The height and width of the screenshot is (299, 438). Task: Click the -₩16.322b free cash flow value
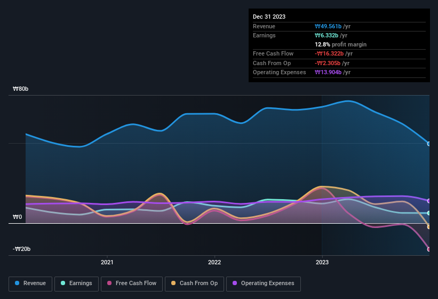tap(329, 53)
